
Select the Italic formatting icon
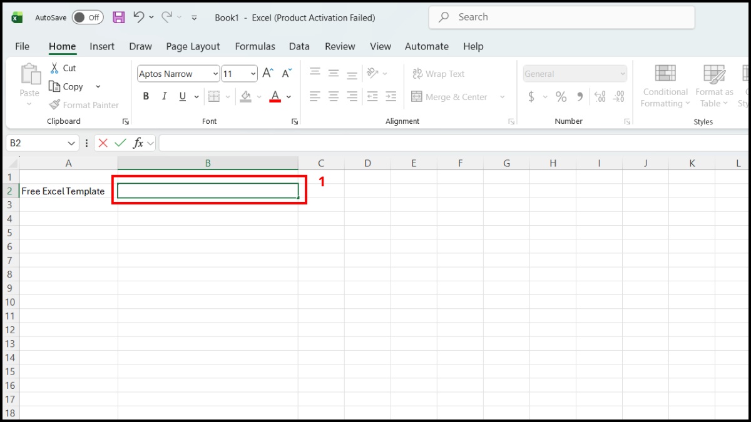tap(163, 96)
